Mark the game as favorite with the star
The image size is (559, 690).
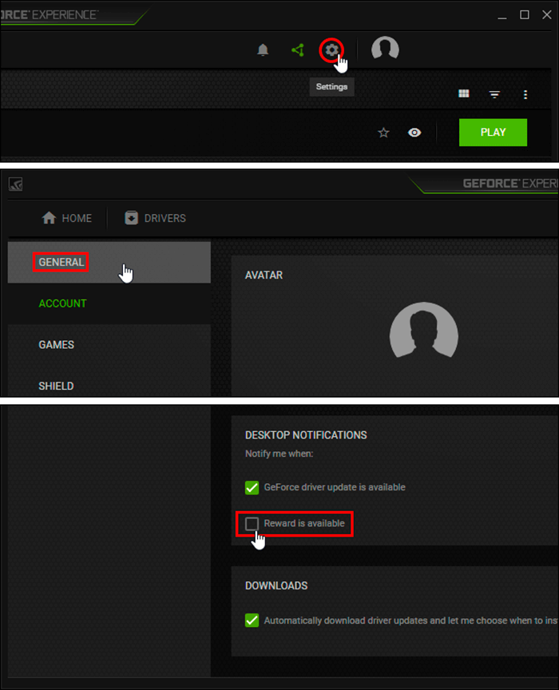384,133
